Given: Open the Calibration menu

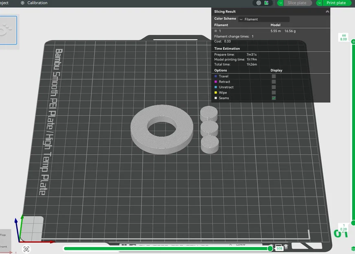Looking at the screenshot, I should coord(34,3).
